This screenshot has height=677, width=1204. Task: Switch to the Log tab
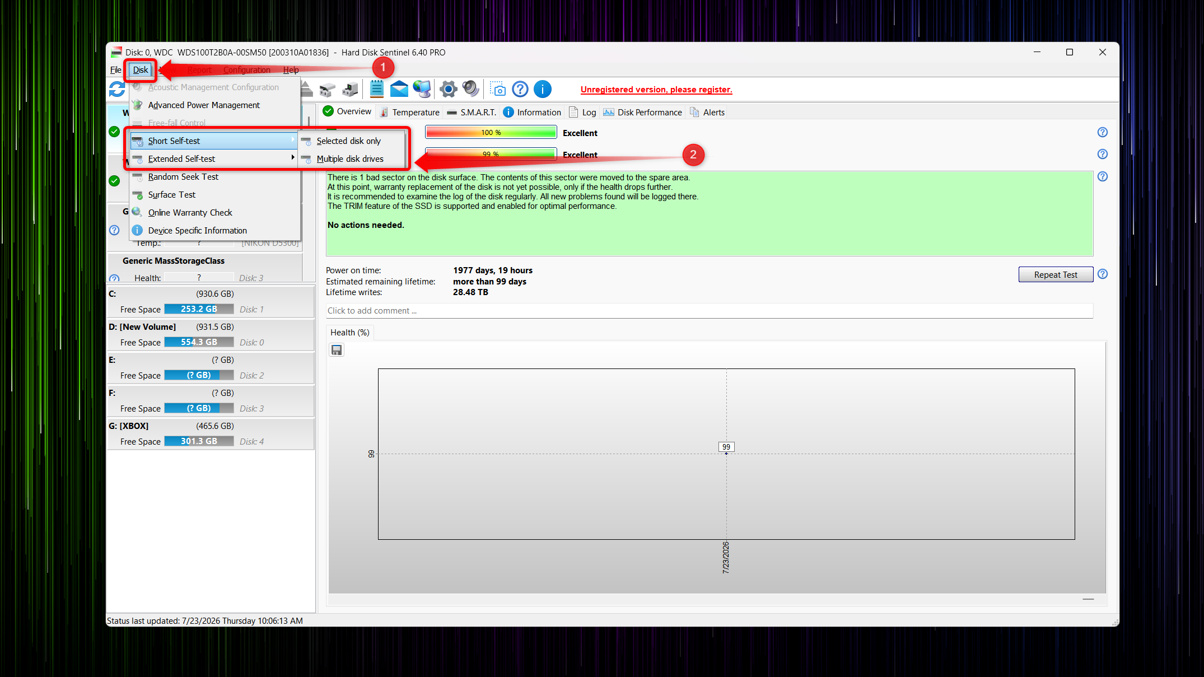coord(582,112)
